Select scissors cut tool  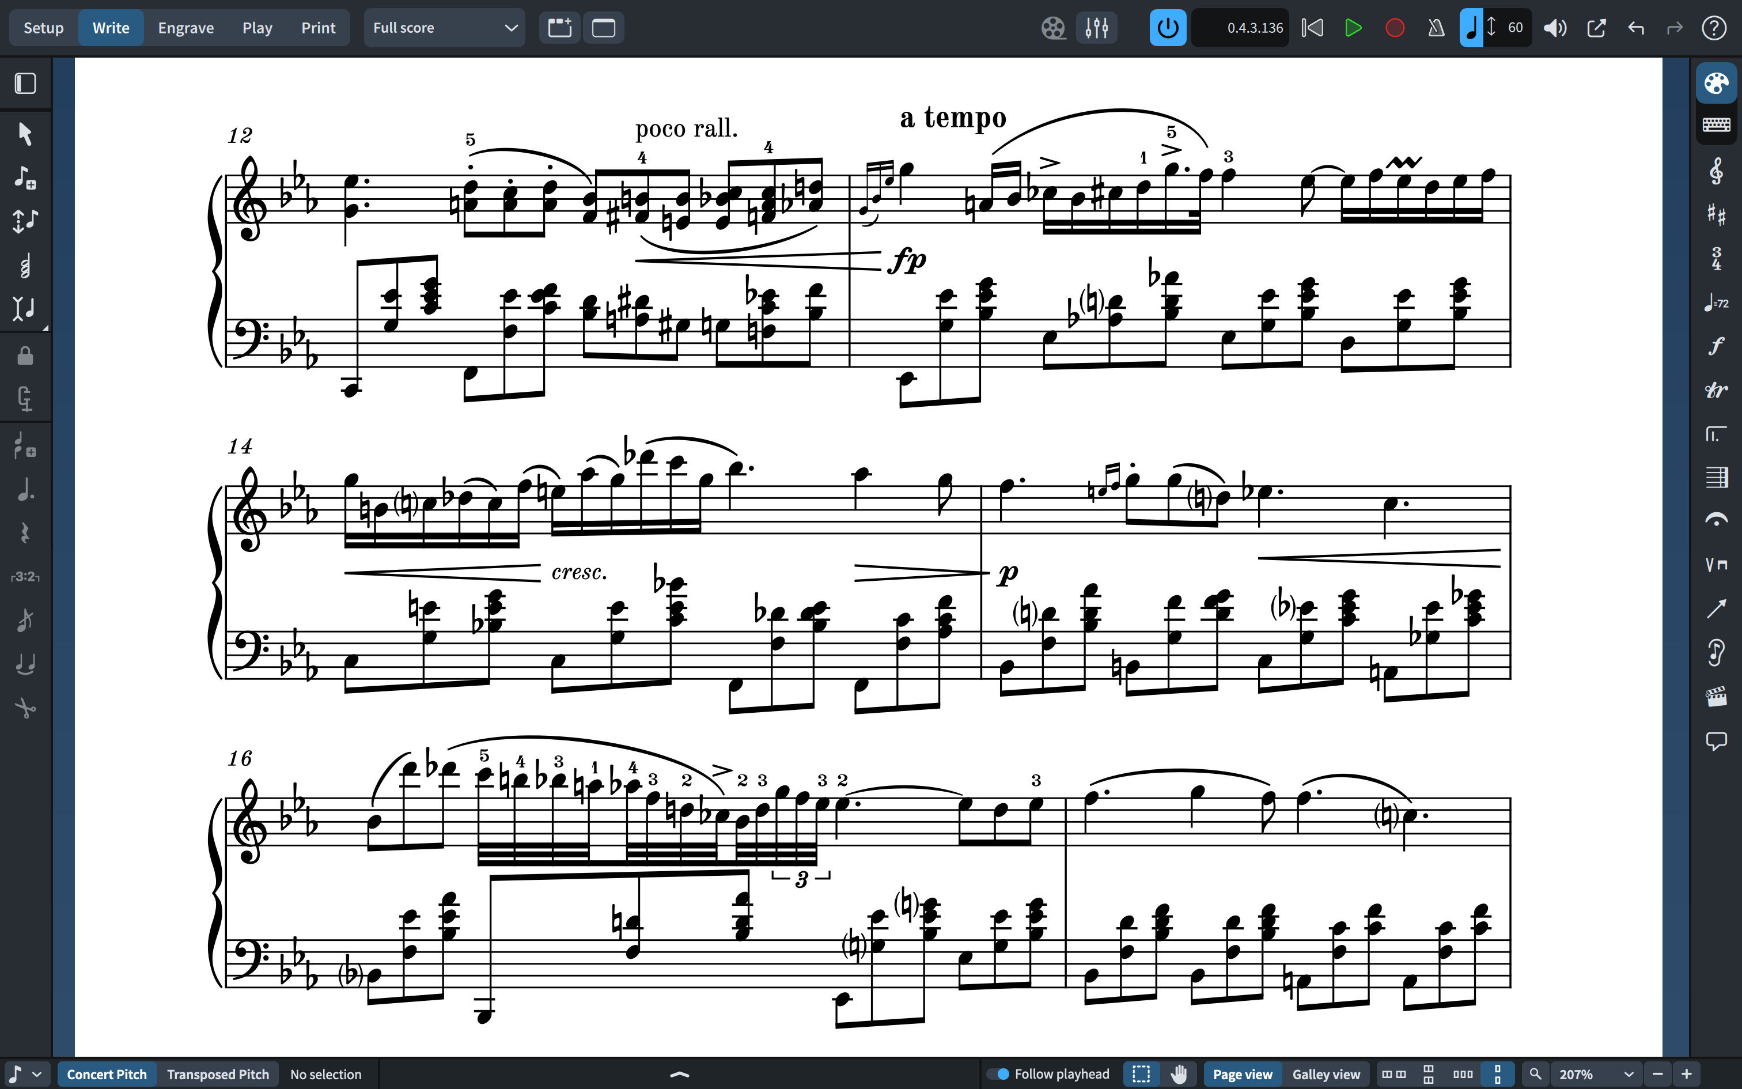coord(25,708)
